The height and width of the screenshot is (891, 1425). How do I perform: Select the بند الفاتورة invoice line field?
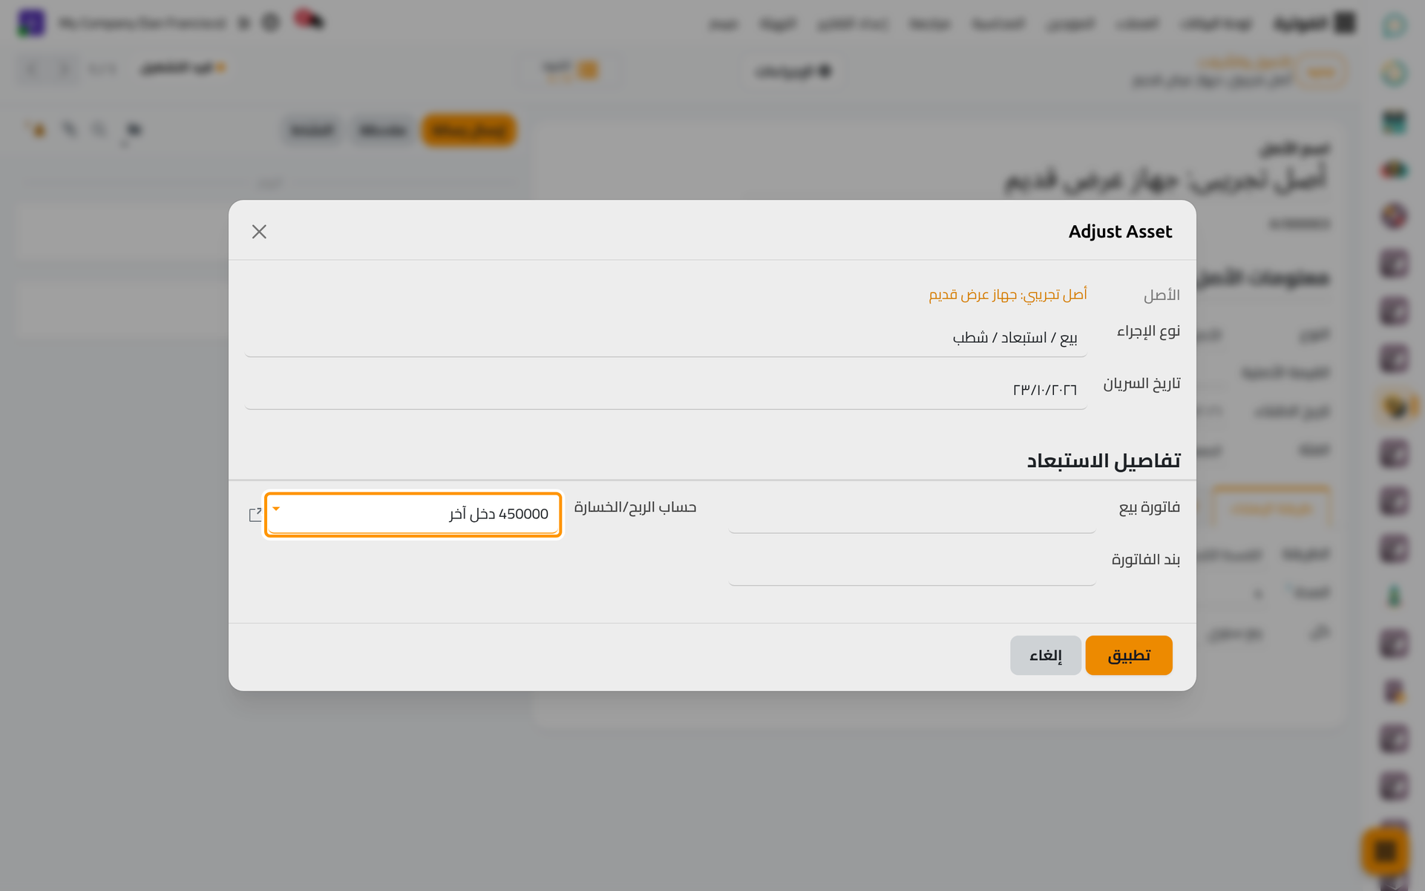tap(912, 567)
